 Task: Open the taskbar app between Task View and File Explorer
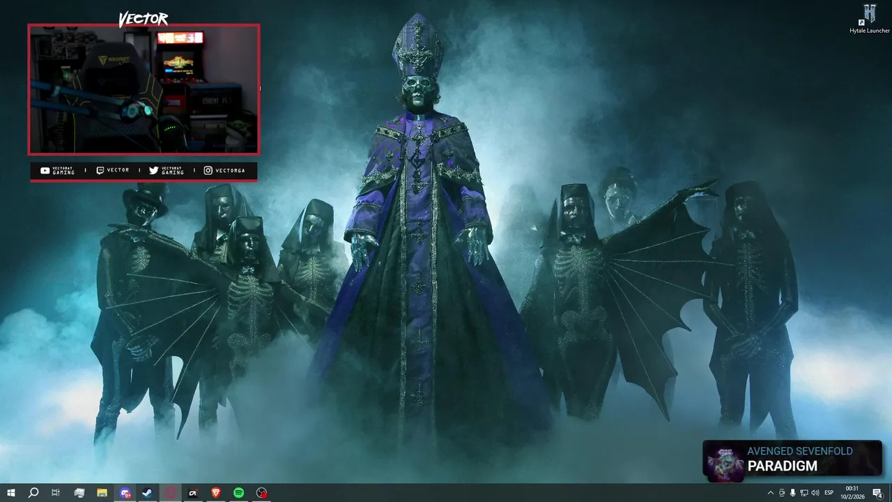coord(79,493)
